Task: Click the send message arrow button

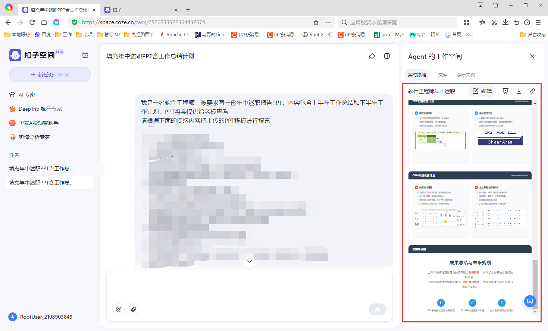Action: pos(378,309)
